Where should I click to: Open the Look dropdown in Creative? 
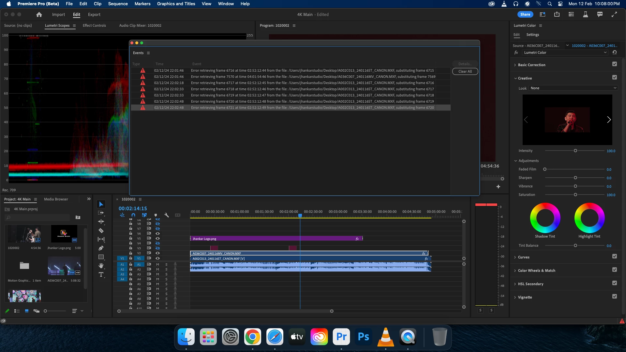[x=573, y=88]
